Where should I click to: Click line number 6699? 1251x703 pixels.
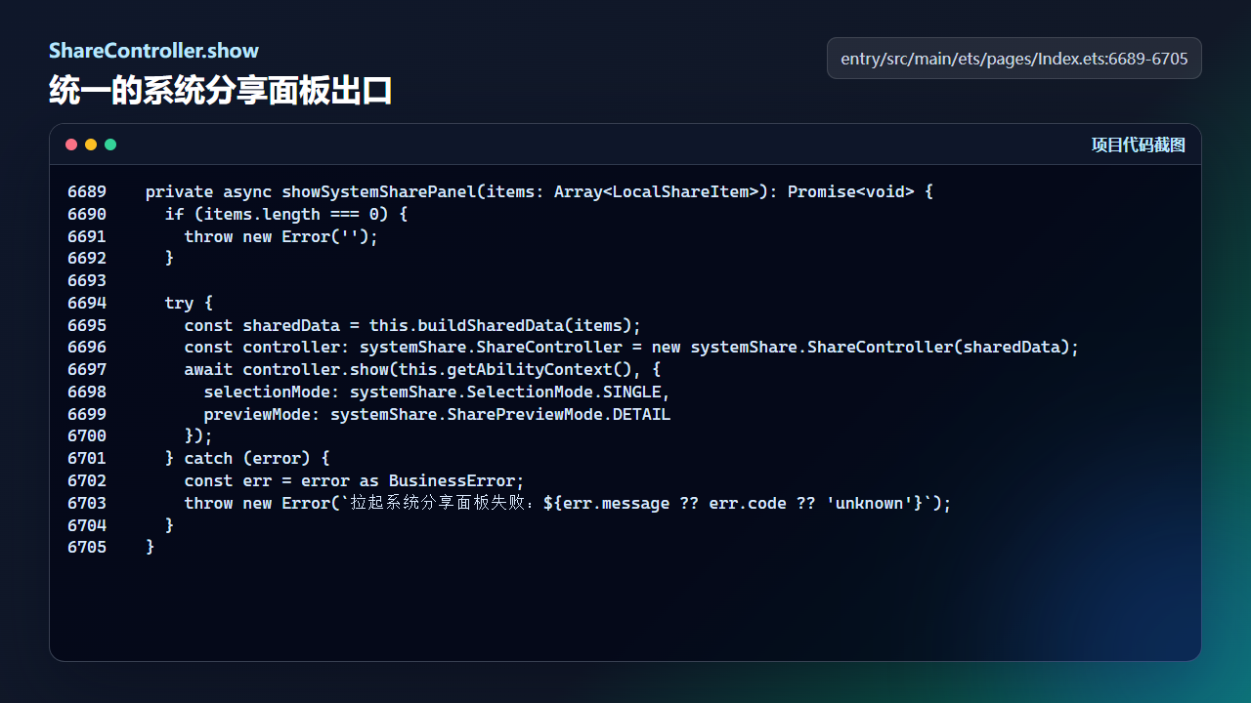[87, 414]
